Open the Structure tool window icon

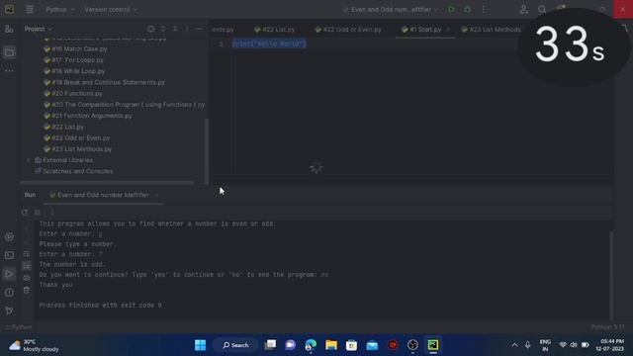[x=9, y=29]
